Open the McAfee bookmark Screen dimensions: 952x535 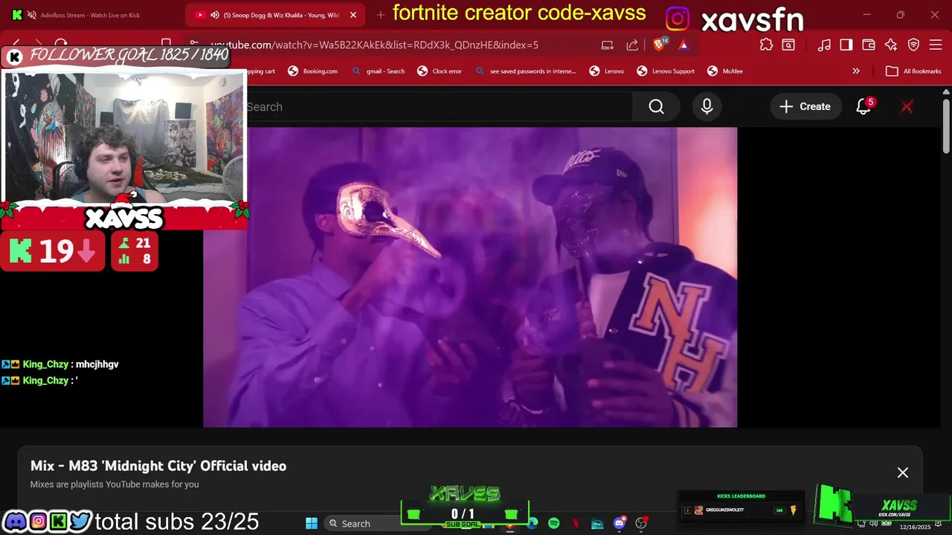[x=724, y=71]
